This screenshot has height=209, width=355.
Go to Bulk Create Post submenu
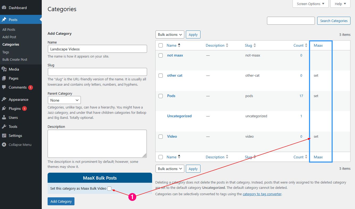coord(15,59)
